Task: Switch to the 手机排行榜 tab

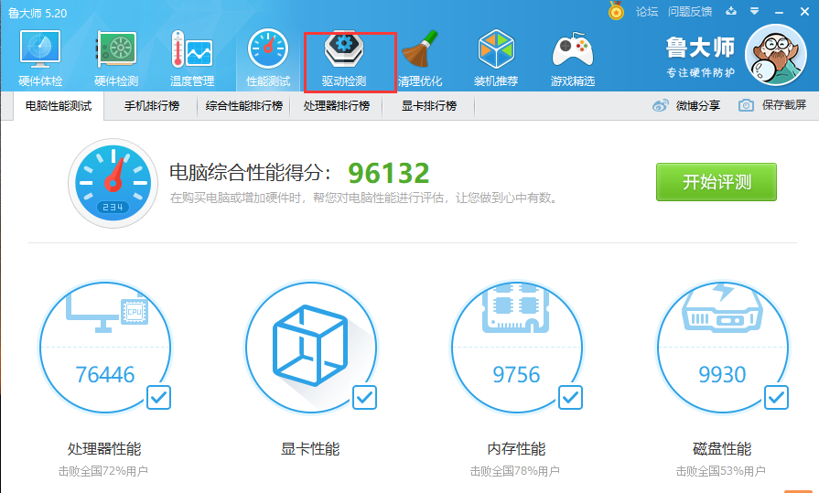Action: [152, 106]
